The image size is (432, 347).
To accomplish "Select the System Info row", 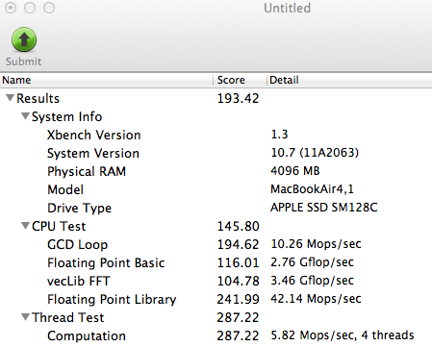I will 66,116.
